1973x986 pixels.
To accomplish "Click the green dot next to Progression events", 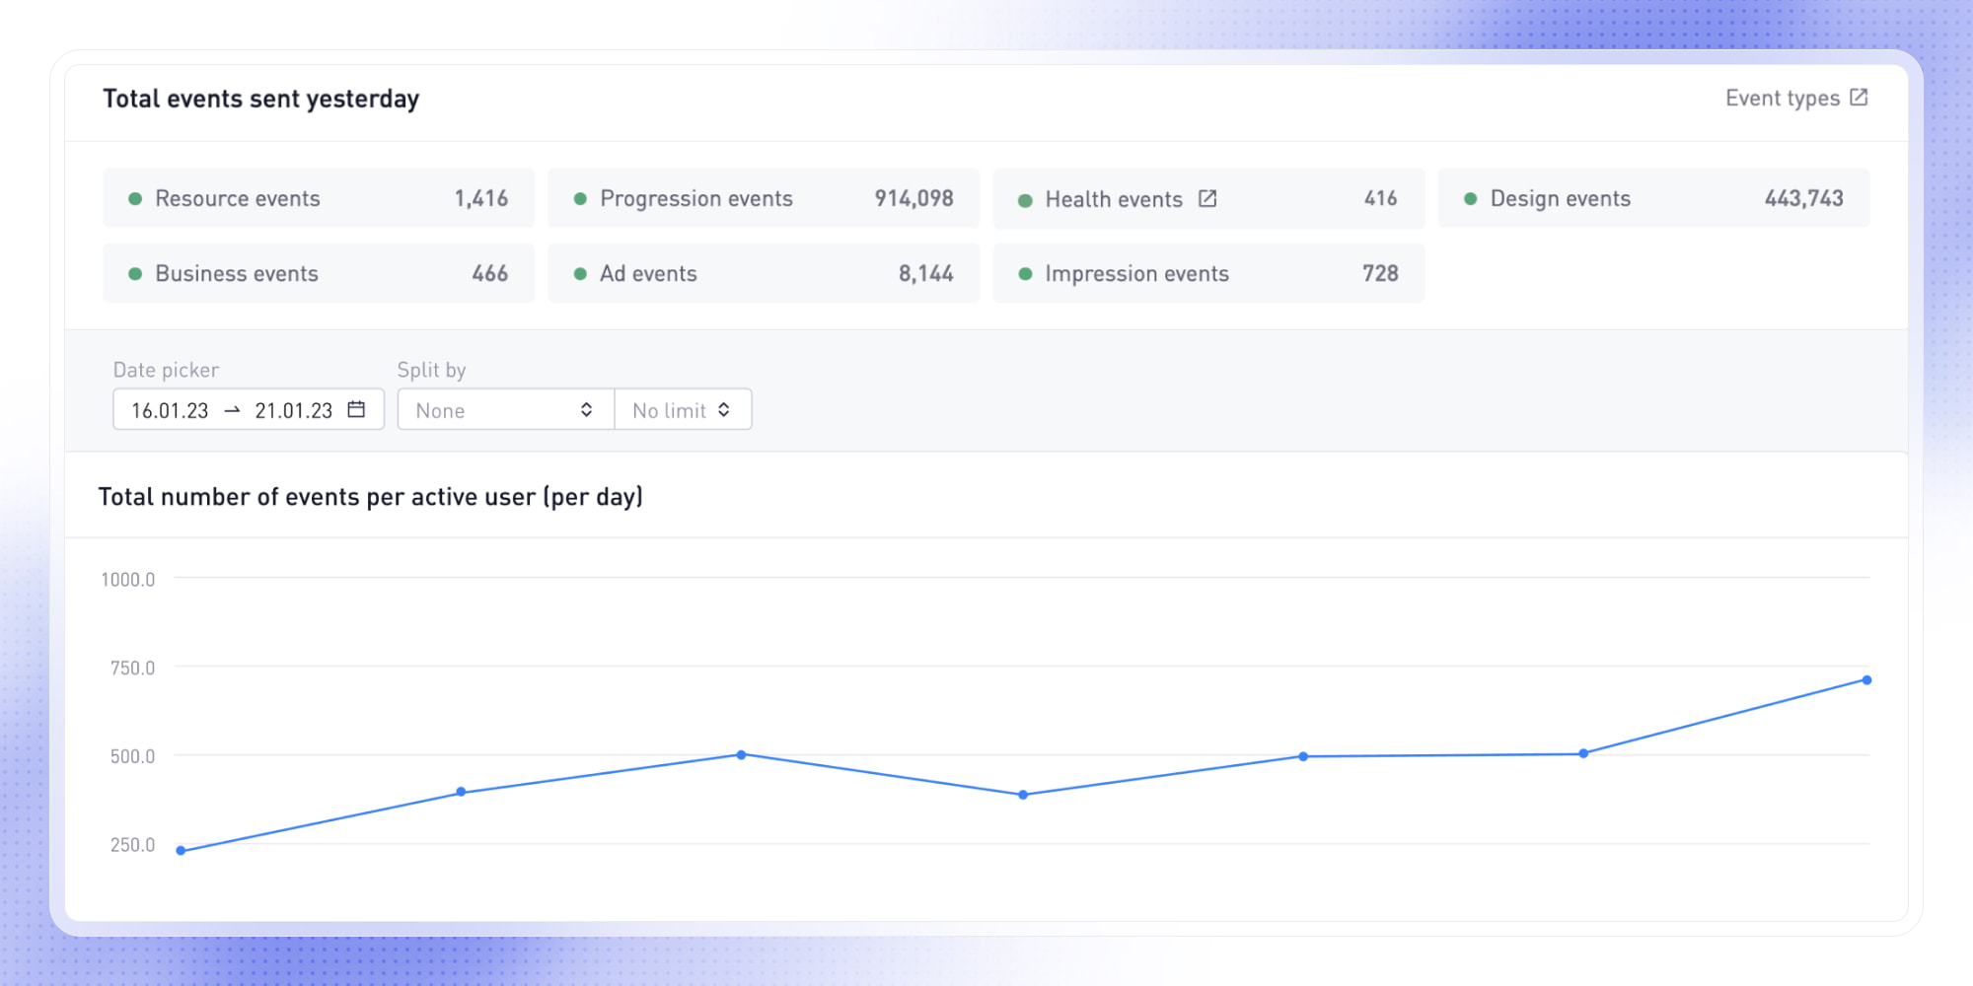I will pyautogui.click(x=580, y=197).
